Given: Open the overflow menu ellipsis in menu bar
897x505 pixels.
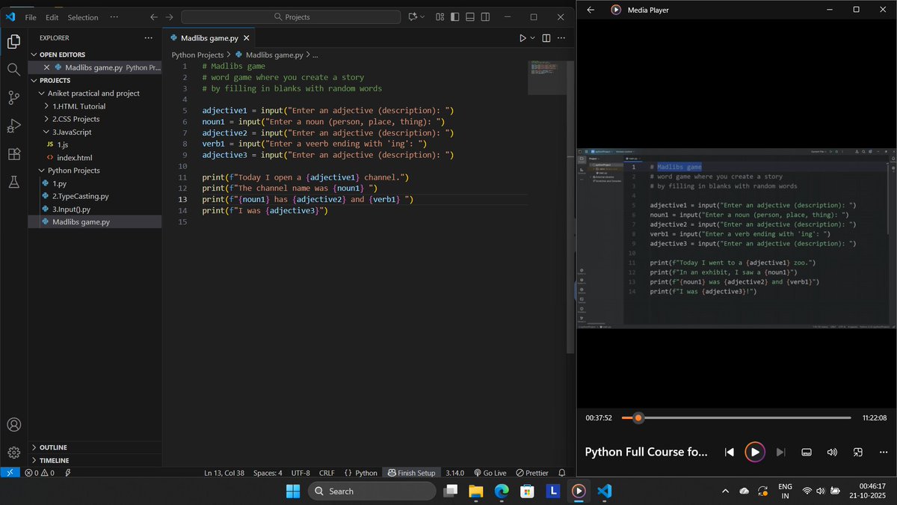Looking at the screenshot, I should point(113,16).
